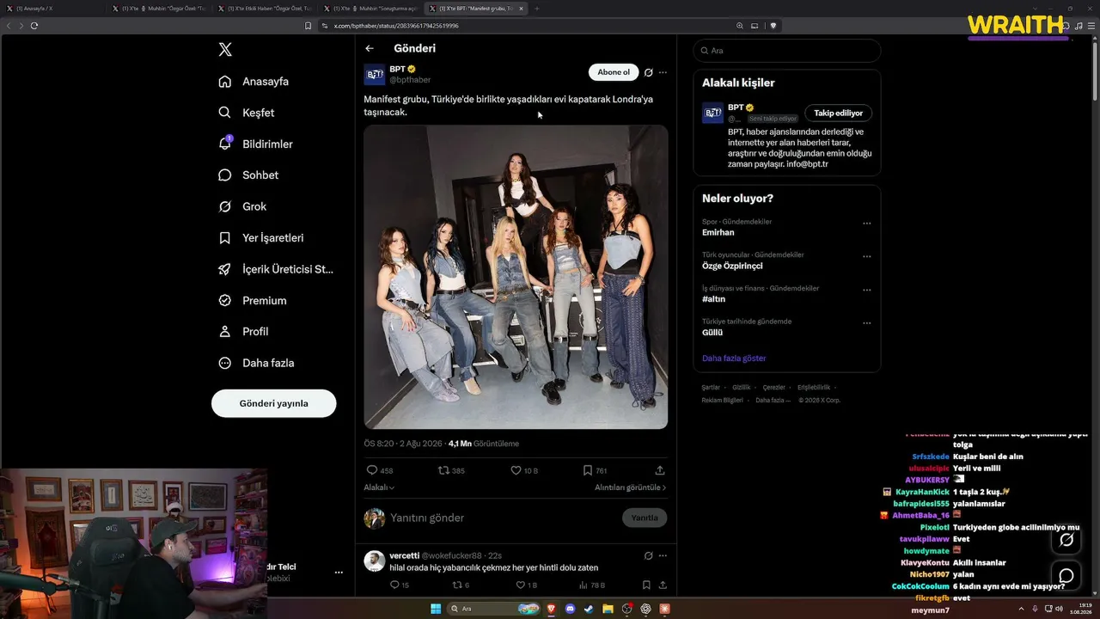The image size is (1100, 619).
Task: Open Brave browser from the taskbar
Action: coord(551,609)
